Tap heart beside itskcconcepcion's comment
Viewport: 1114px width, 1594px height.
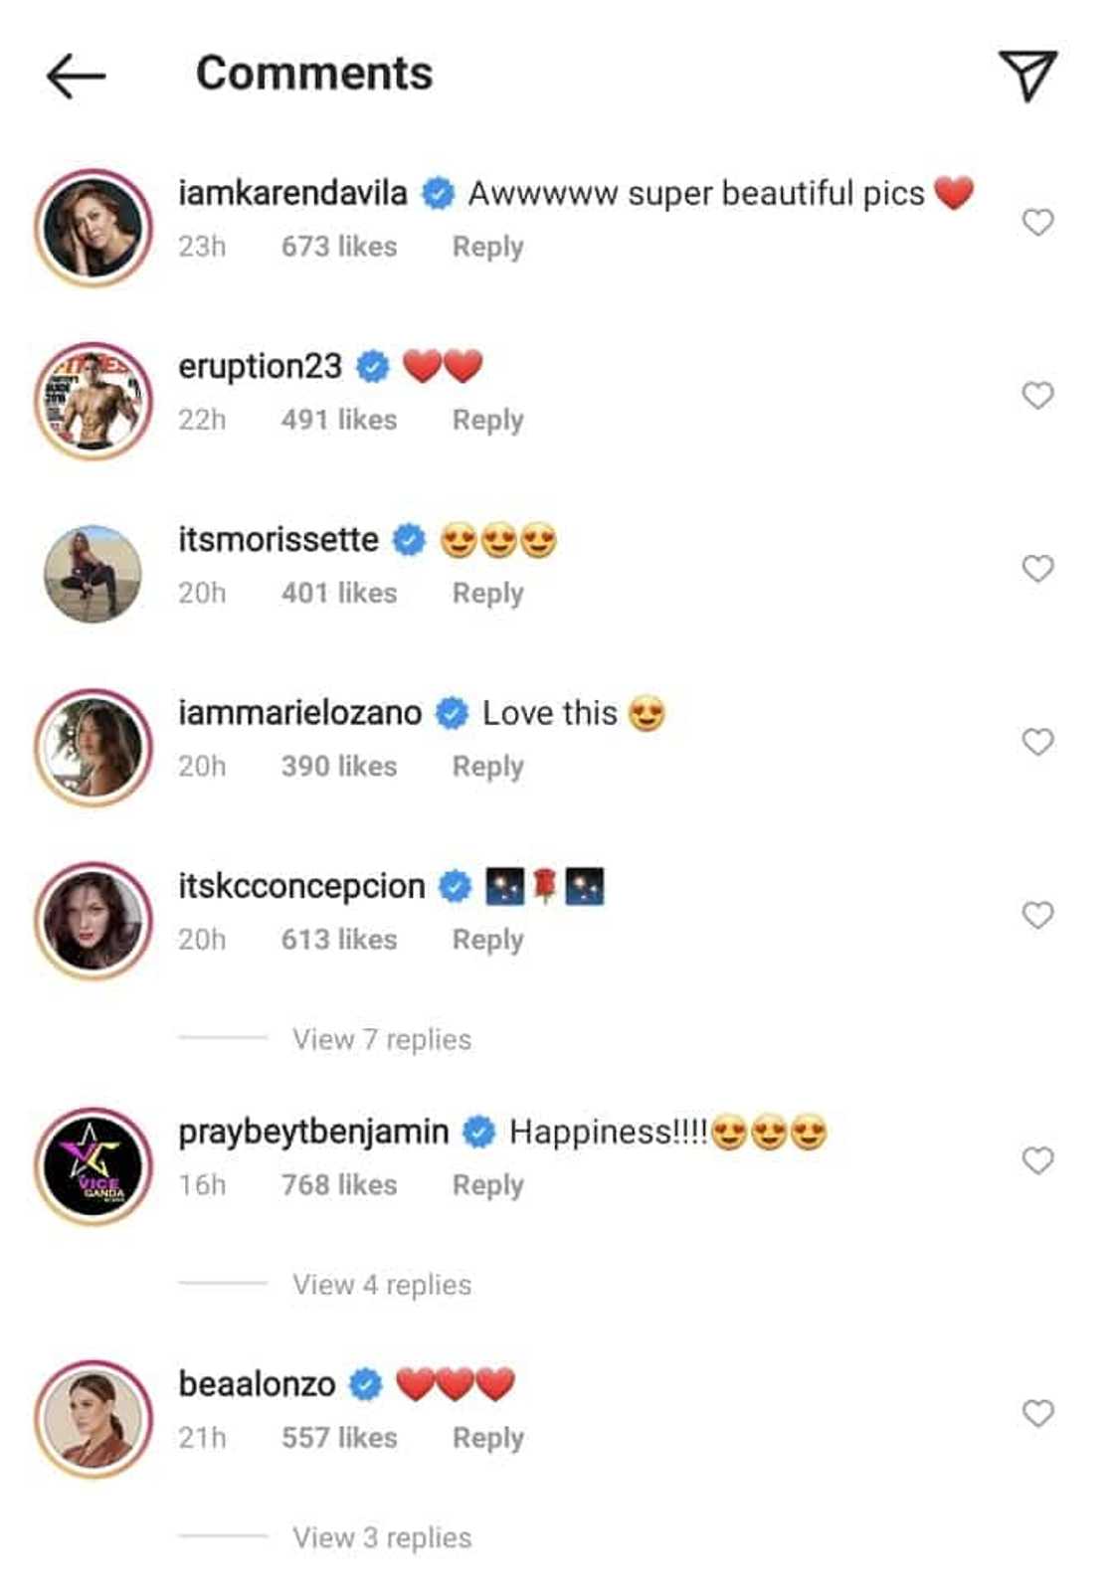click(x=1037, y=915)
